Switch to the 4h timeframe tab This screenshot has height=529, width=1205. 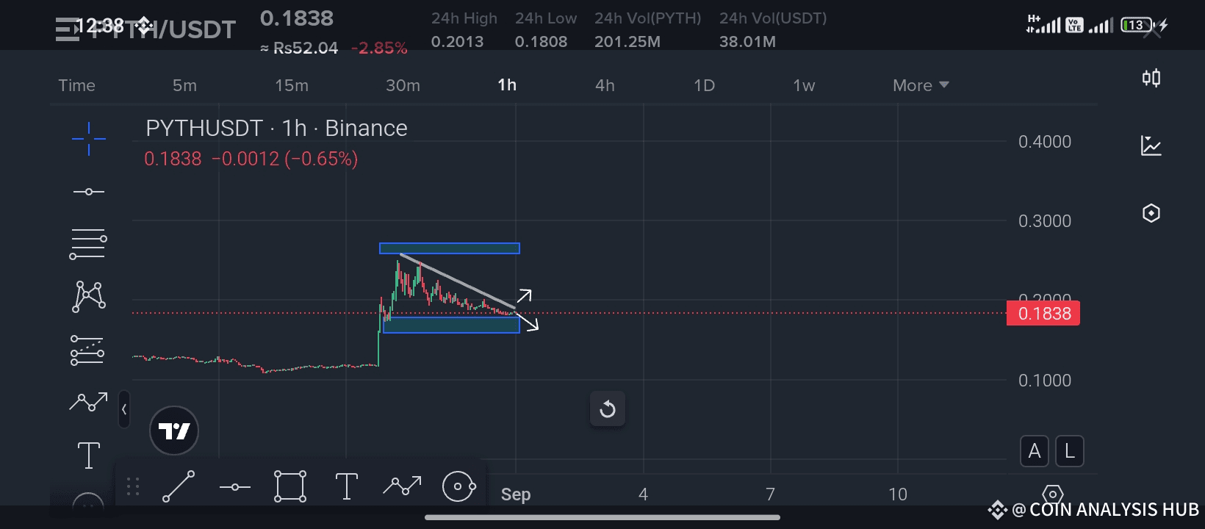(x=605, y=85)
